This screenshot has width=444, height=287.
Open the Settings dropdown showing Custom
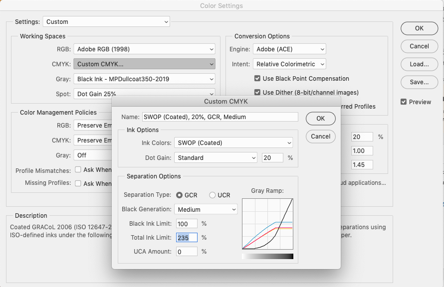(106, 21)
